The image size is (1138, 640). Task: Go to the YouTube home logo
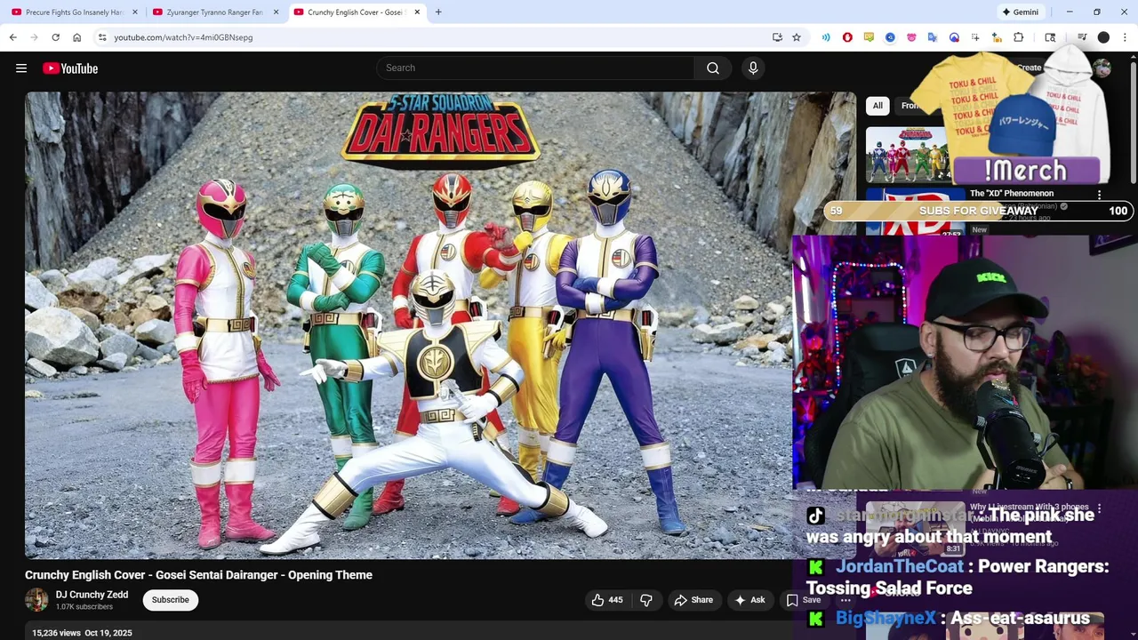(69, 68)
